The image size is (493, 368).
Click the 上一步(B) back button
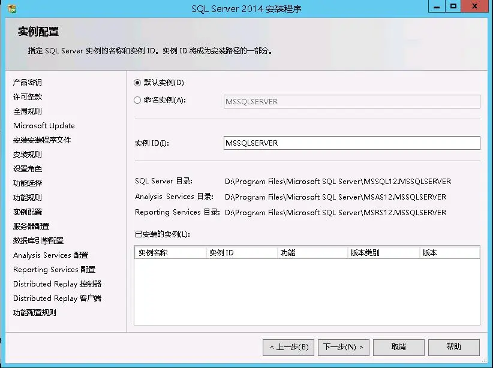288,347
